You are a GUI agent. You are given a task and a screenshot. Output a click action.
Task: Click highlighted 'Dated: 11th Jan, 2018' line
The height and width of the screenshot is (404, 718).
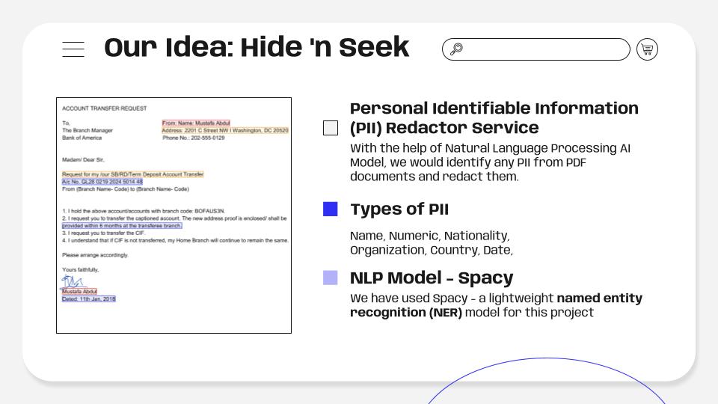[x=89, y=299]
